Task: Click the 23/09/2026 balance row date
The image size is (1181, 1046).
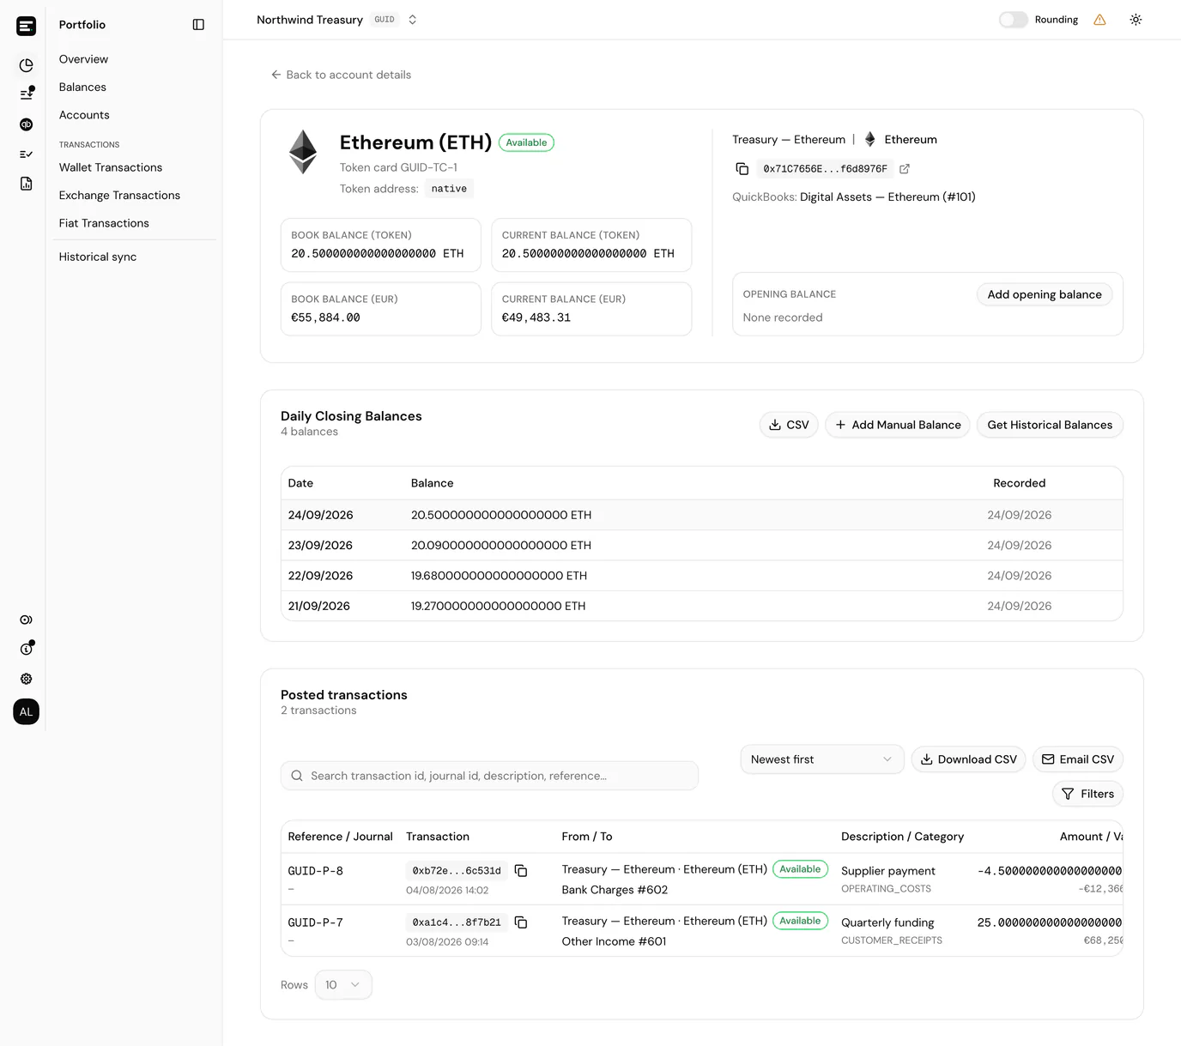Action: pyautogui.click(x=320, y=545)
